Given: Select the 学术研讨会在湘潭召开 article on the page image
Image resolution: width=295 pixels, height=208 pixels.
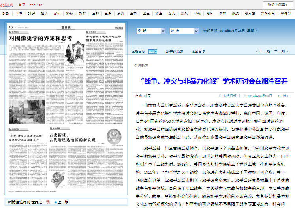Looking at the screenshot, I should pos(26,138).
